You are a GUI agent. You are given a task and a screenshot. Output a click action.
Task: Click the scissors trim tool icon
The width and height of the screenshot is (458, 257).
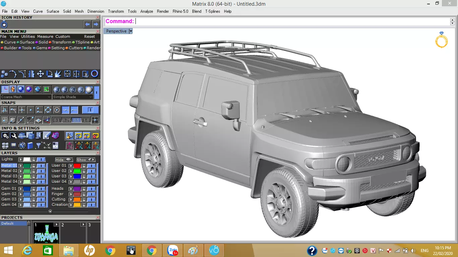[85, 74]
